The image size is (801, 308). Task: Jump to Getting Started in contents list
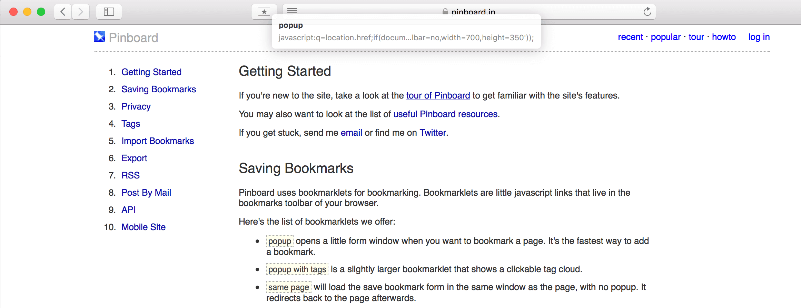(x=151, y=72)
